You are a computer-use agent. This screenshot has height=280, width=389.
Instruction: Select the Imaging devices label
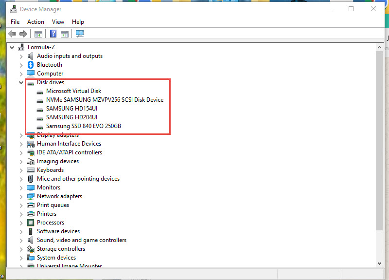tap(58, 161)
